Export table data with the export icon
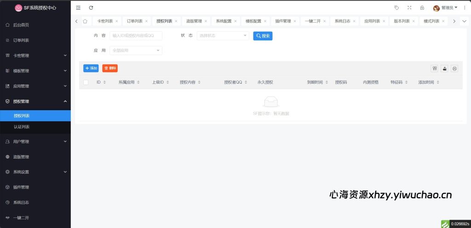Viewport: 471px width, 228px height. 445,68
